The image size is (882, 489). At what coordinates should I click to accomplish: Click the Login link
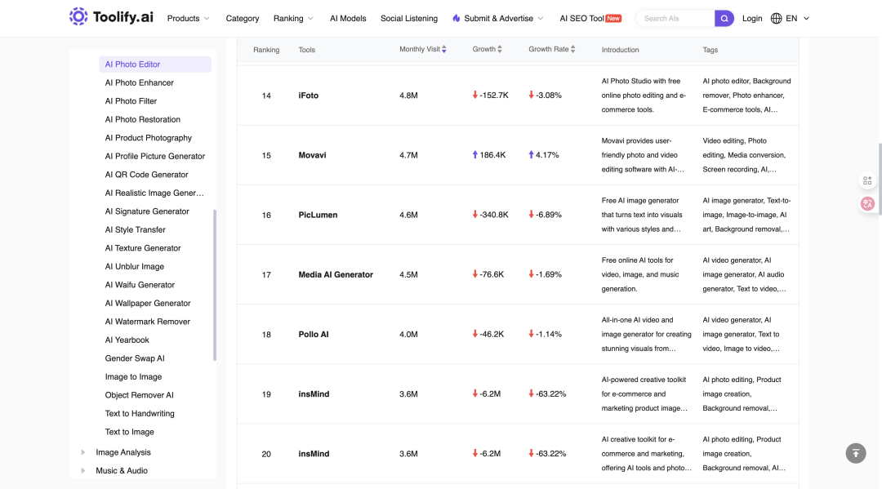pos(752,19)
